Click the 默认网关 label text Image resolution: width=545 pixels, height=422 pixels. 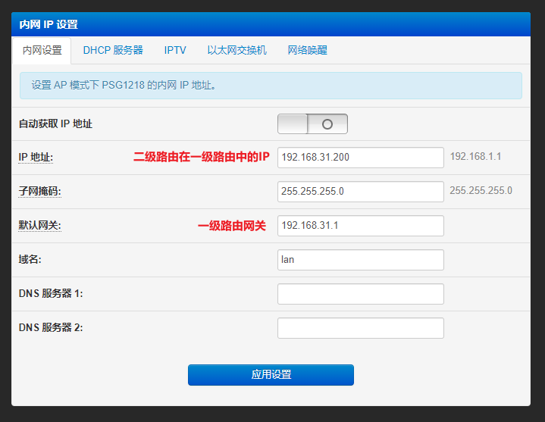pos(39,226)
